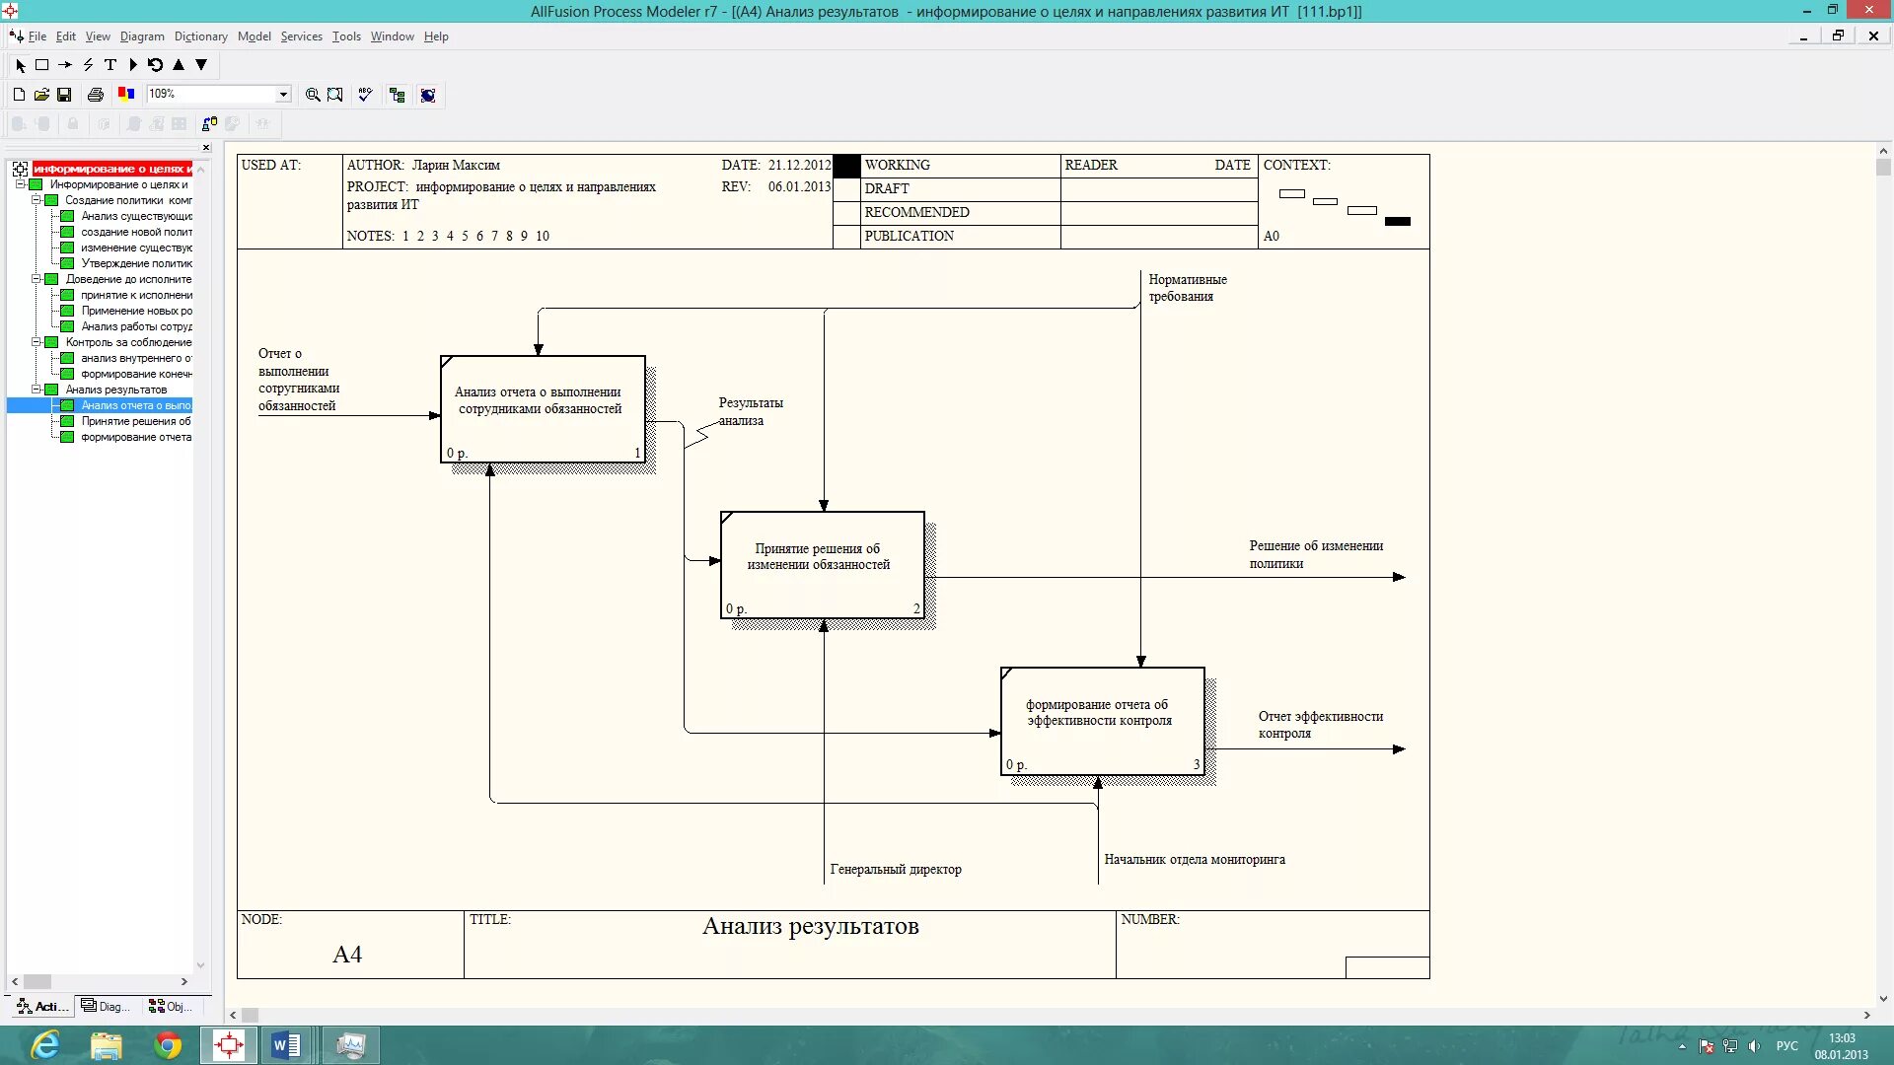Click the Print printer icon
The height and width of the screenshot is (1065, 1894).
pos(96,95)
